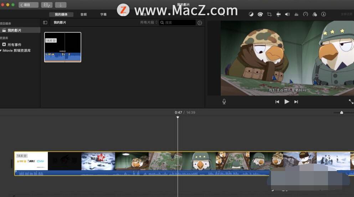The height and width of the screenshot is (197, 354).
Task: Open the volume adjustment tool
Action: 287,14
